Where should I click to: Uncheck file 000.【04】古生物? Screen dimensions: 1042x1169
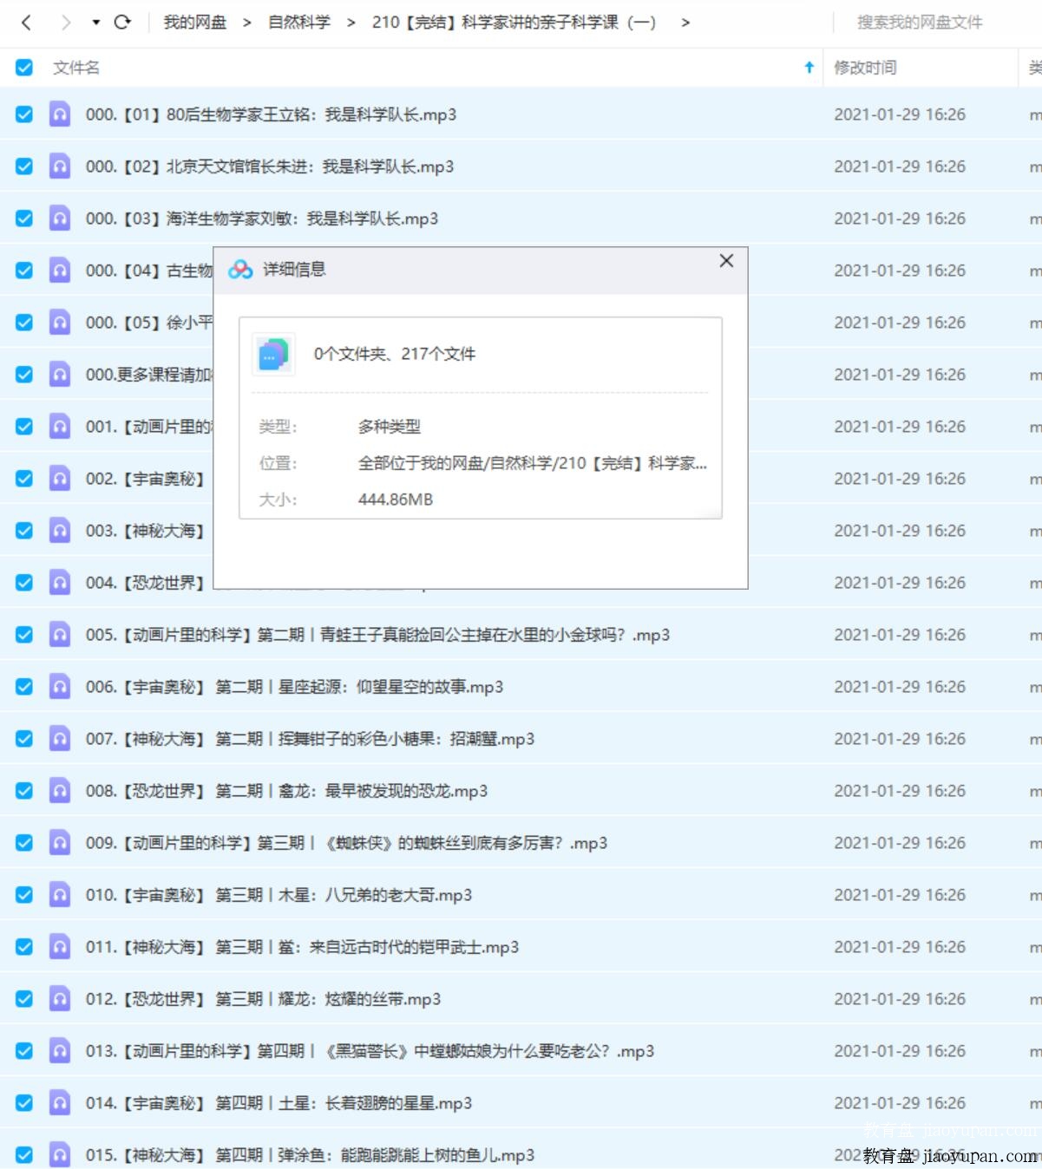[24, 271]
